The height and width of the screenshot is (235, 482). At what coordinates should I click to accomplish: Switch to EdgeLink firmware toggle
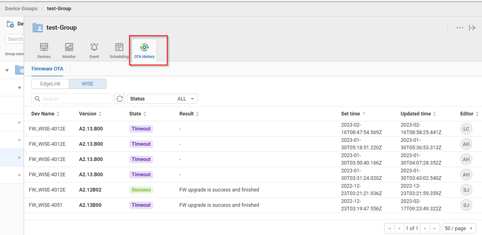click(x=50, y=84)
